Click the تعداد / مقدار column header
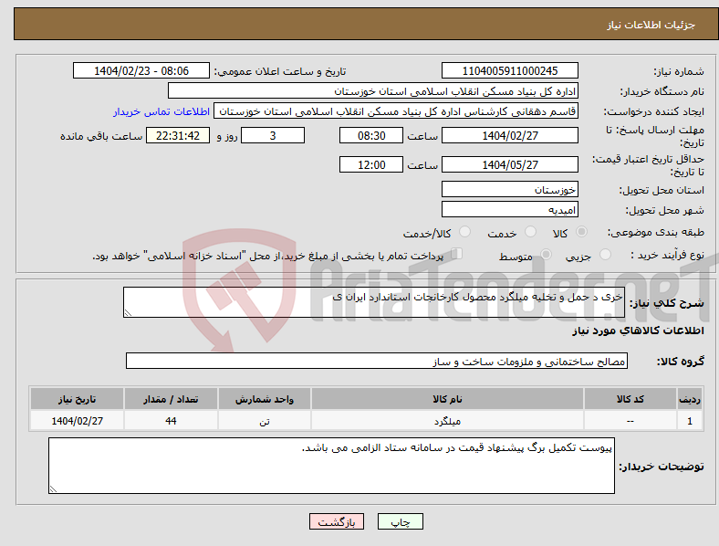 tap(171, 399)
